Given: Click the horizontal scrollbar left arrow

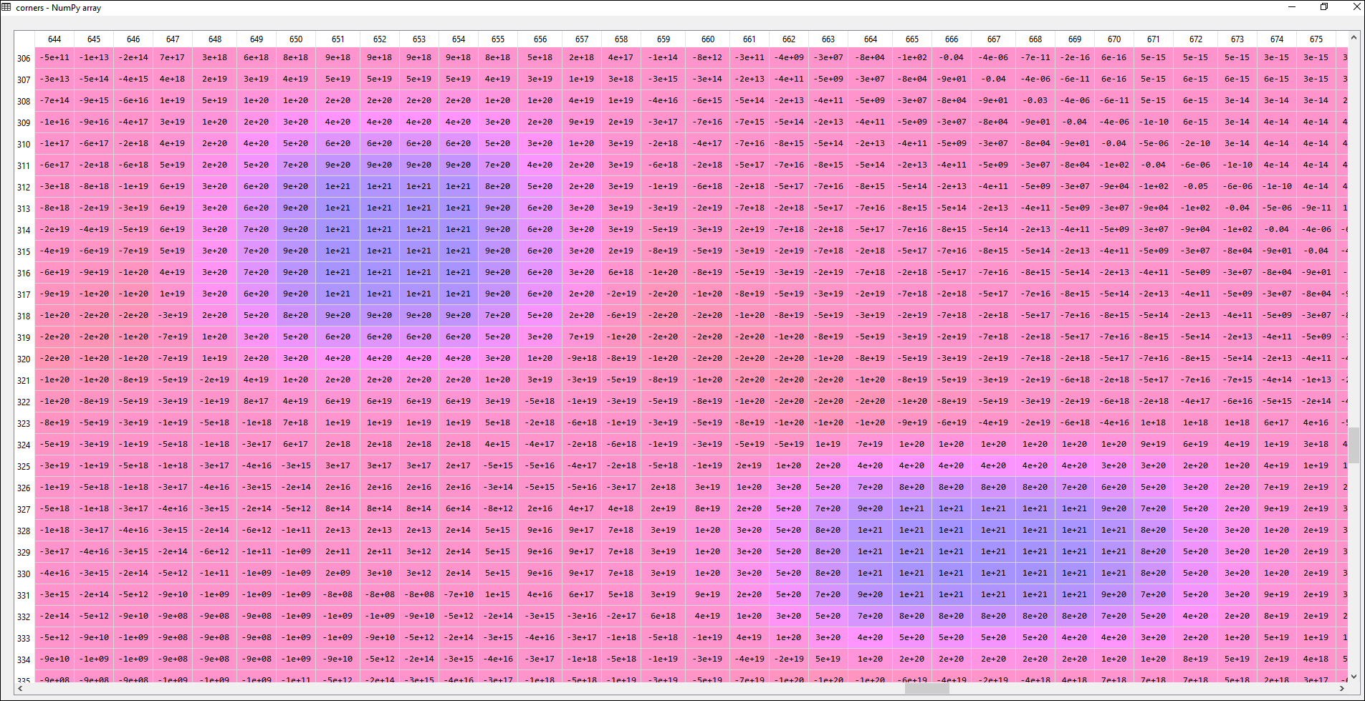Looking at the screenshot, I should (20, 688).
